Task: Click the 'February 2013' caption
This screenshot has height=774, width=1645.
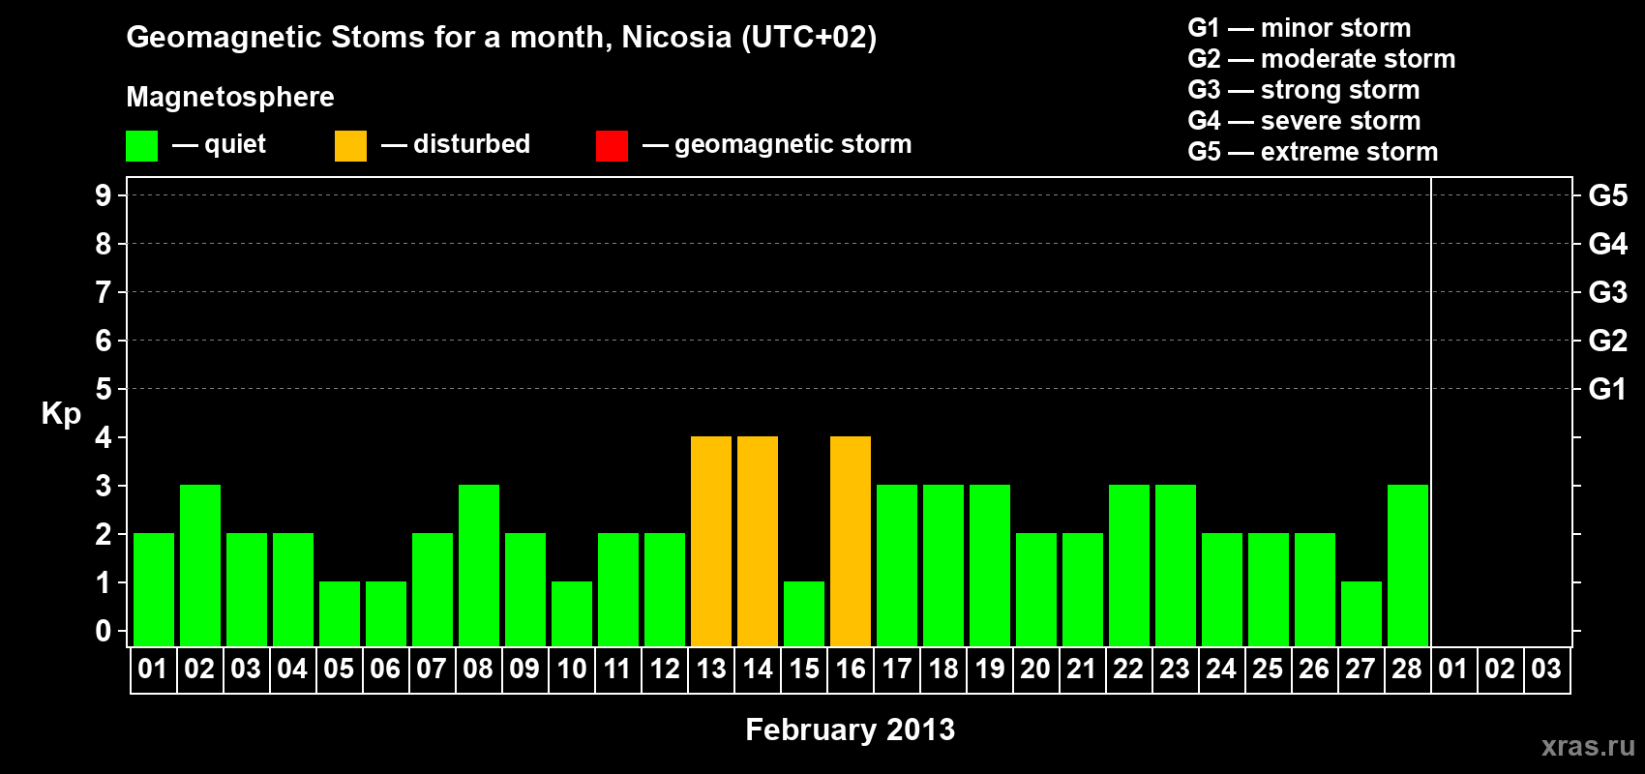Action: coord(851,729)
